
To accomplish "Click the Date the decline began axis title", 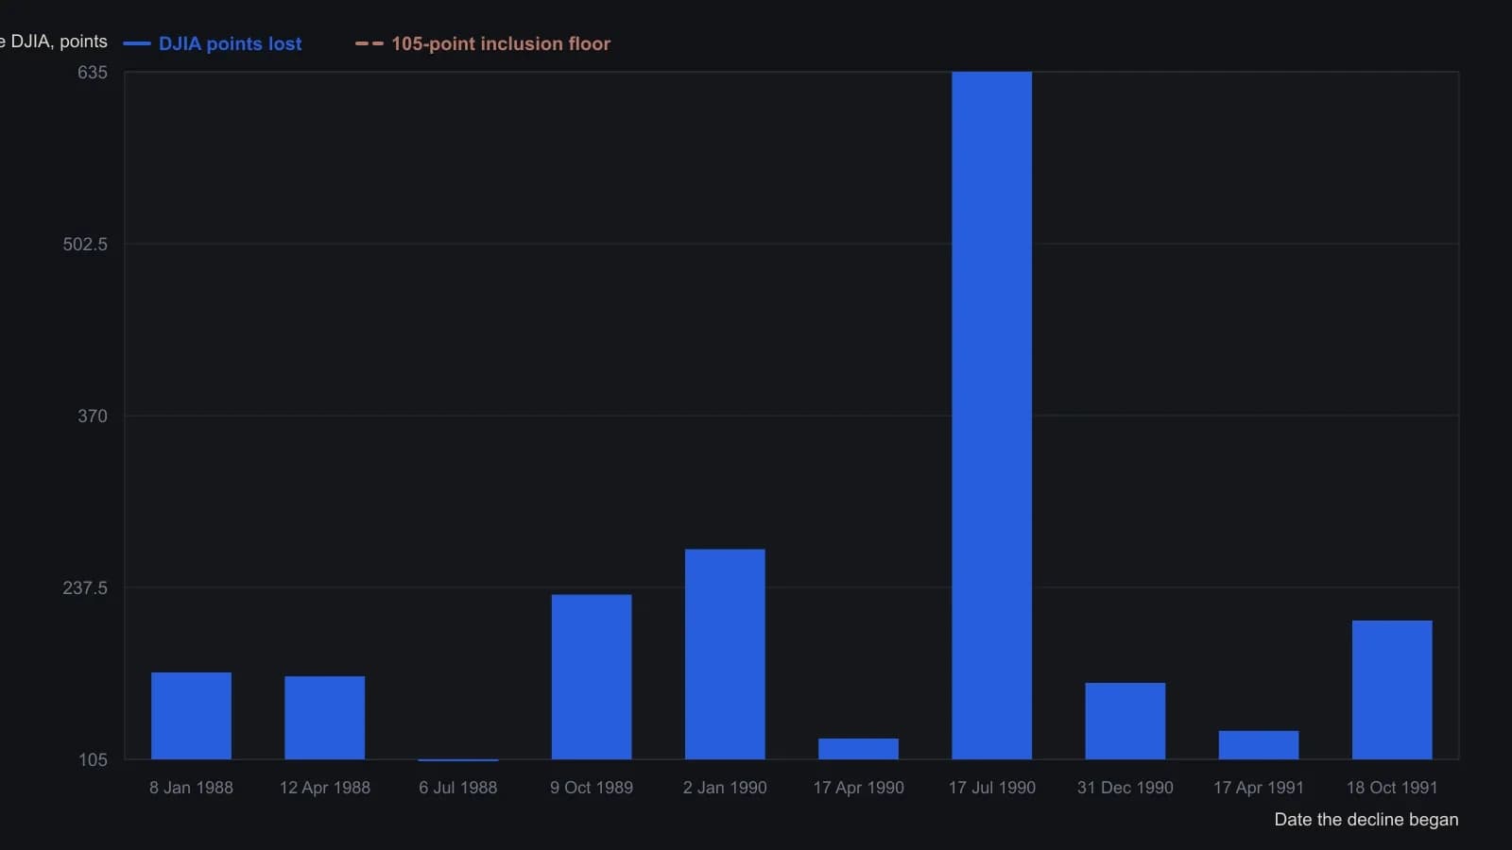I will pyautogui.click(x=1366, y=820).
